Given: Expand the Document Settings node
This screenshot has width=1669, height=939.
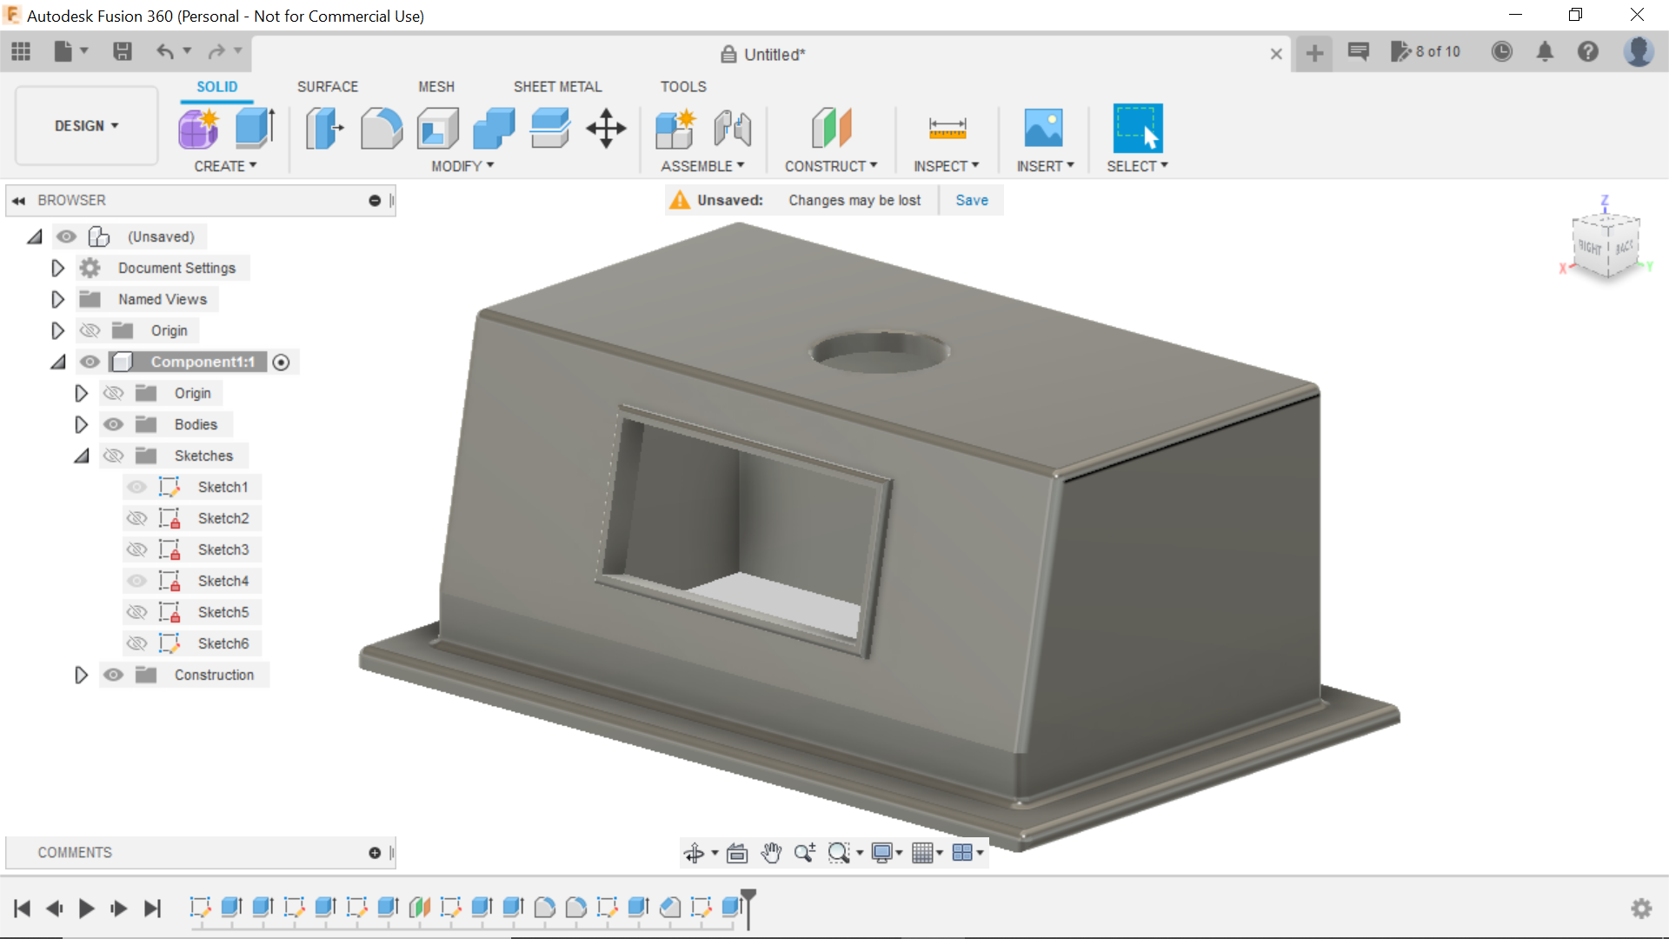Looking at the screenshot, I should 57,268.
